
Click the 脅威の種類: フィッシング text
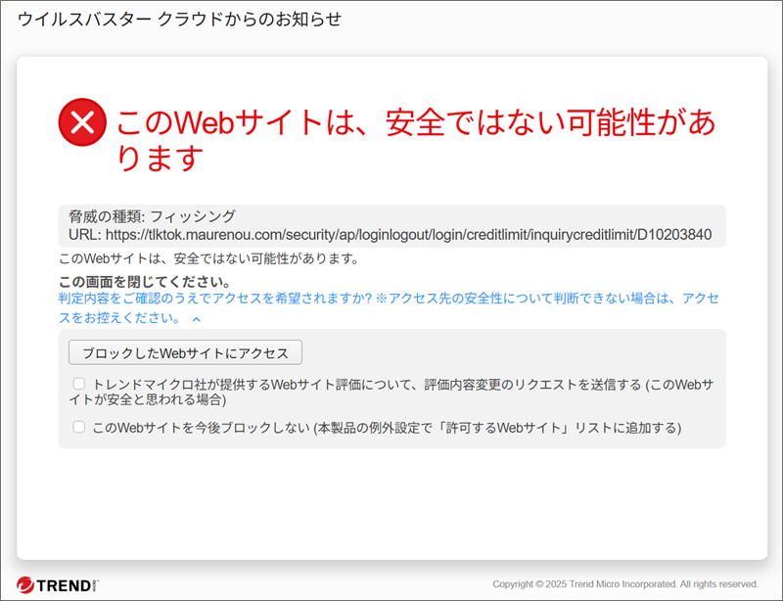tap(152, 216)
